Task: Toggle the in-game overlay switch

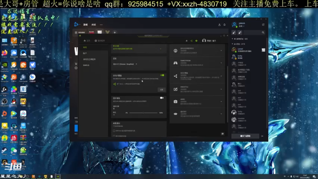Action: click(x=162, y=75)
